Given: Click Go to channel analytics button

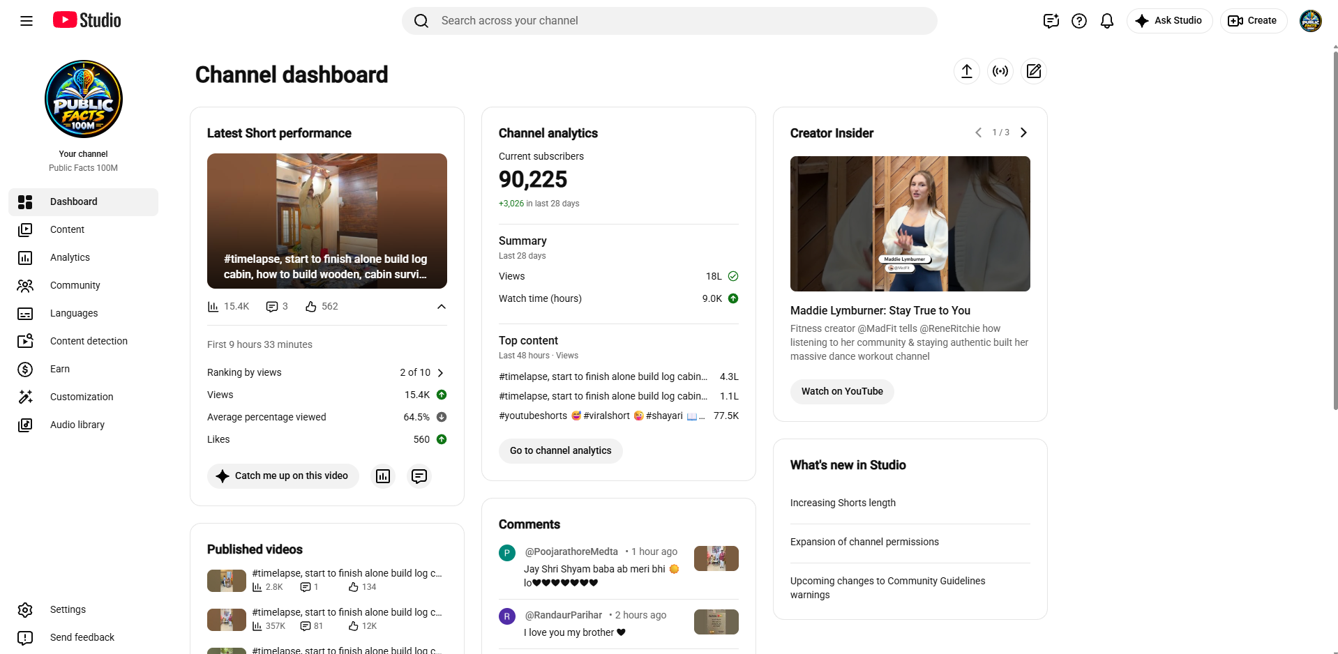Looking at the screenshot, I should pos(561,451).
